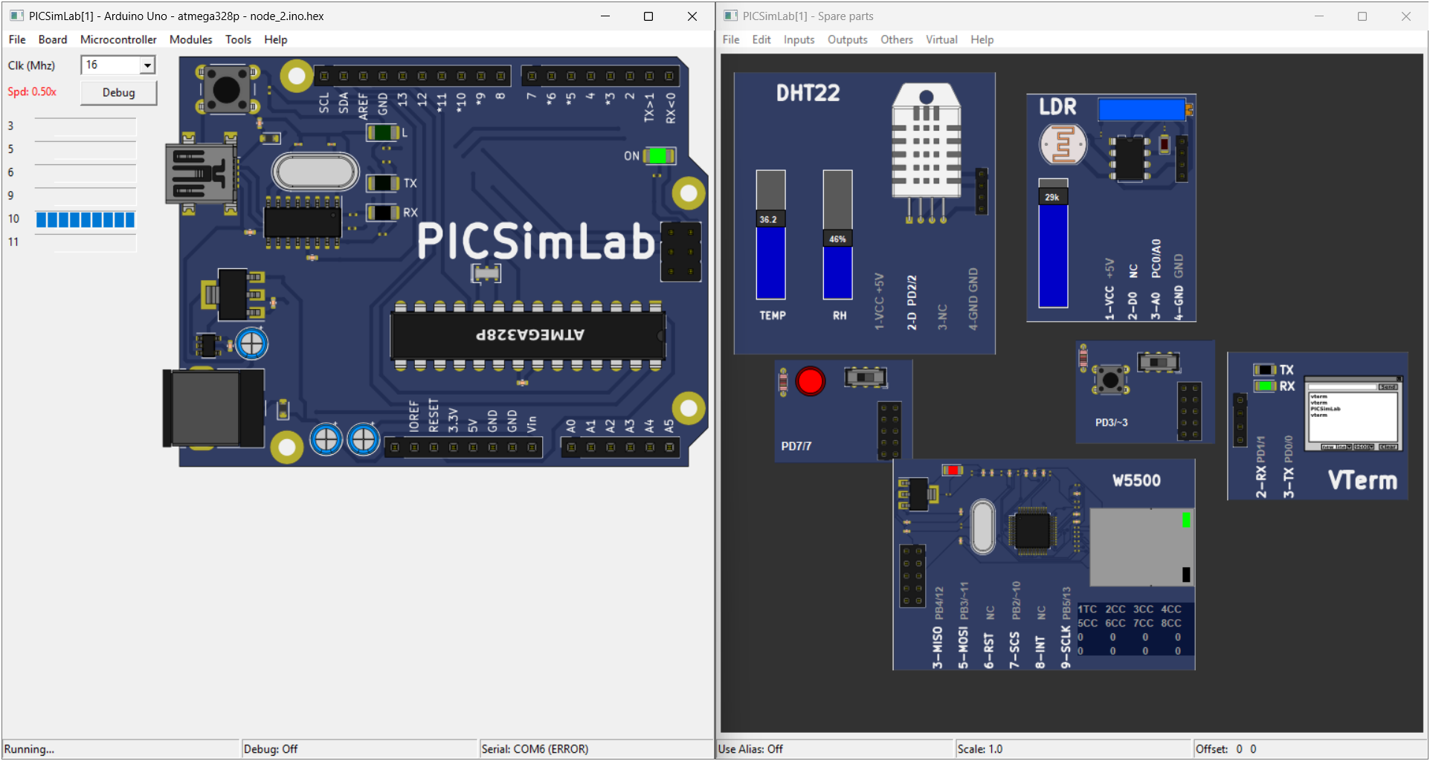Click the "W5500" module label
Screen dimensions: 1430x761
click(1136, 481)
